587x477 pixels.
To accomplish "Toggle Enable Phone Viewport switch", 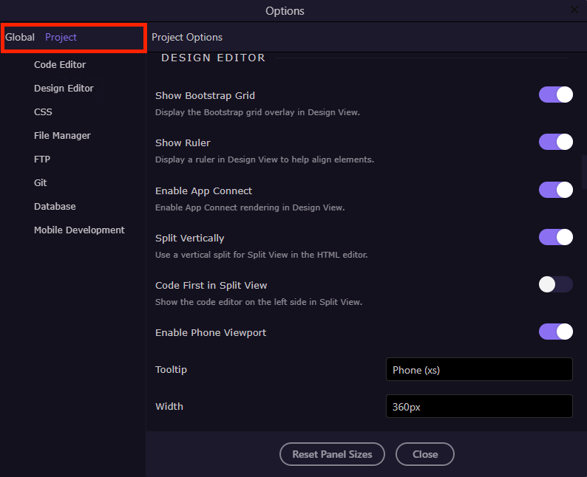I will [x=556, y=332].
